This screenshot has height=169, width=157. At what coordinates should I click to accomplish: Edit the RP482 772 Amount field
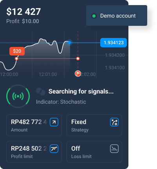coord(34,125)
